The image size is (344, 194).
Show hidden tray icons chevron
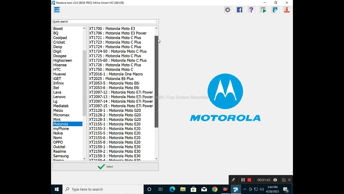pyautogui.click(x=245, y=189)
